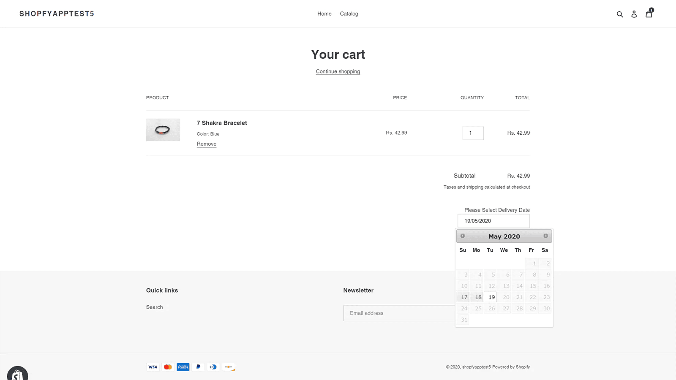Click the Visa payment icon

(153, 366)
